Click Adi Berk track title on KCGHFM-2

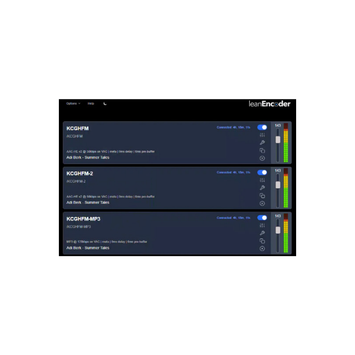88,202
